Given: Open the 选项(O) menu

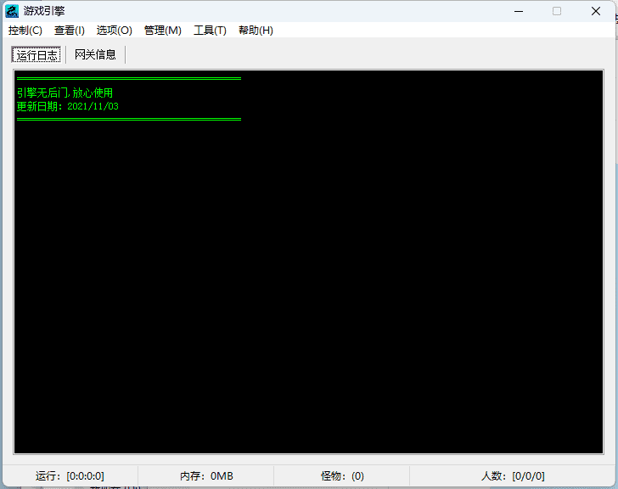Looking at the screenshot, I should coord(115,31).
